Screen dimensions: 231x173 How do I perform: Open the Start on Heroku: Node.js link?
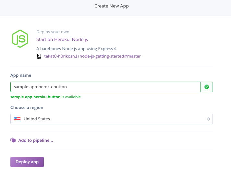(x=62, y=39)
